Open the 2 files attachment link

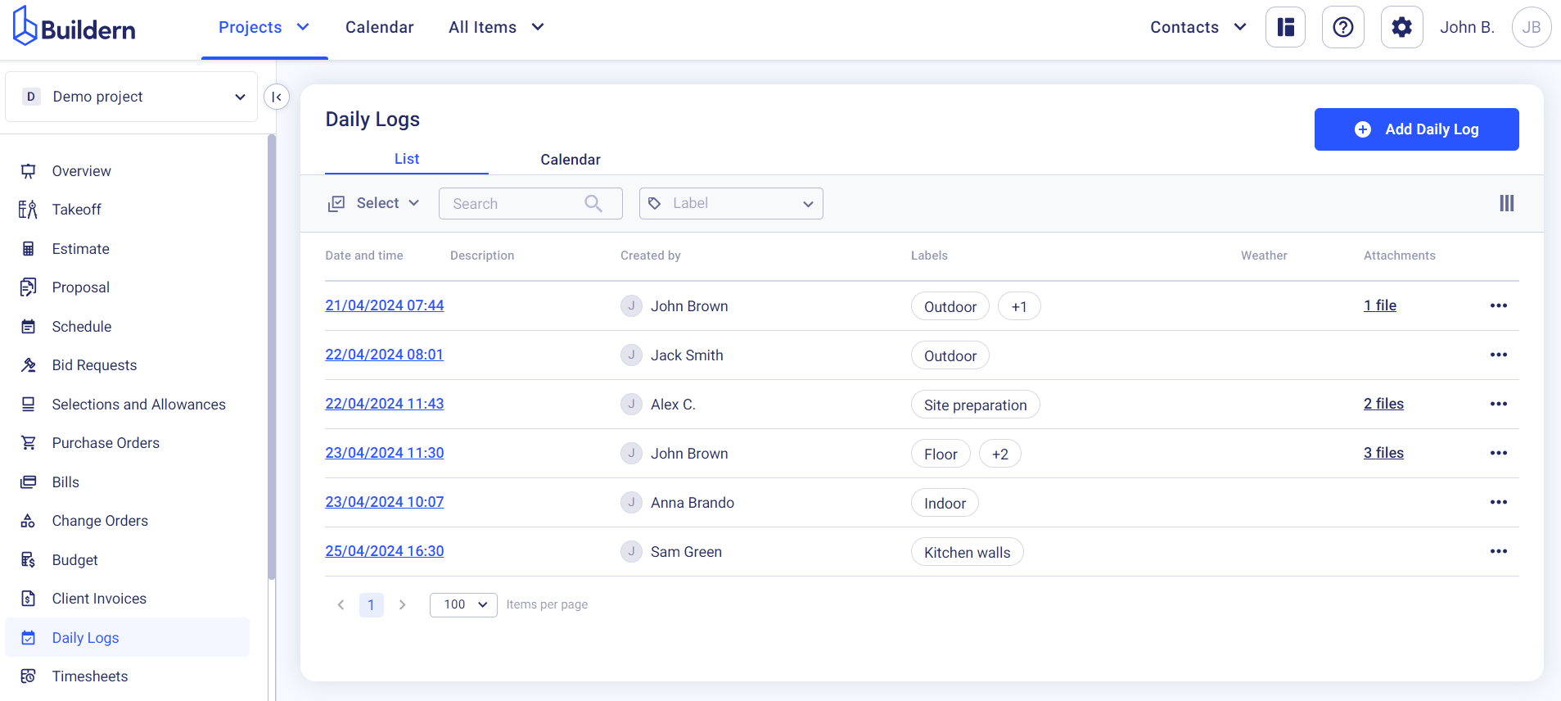(x=1383, y=404)
